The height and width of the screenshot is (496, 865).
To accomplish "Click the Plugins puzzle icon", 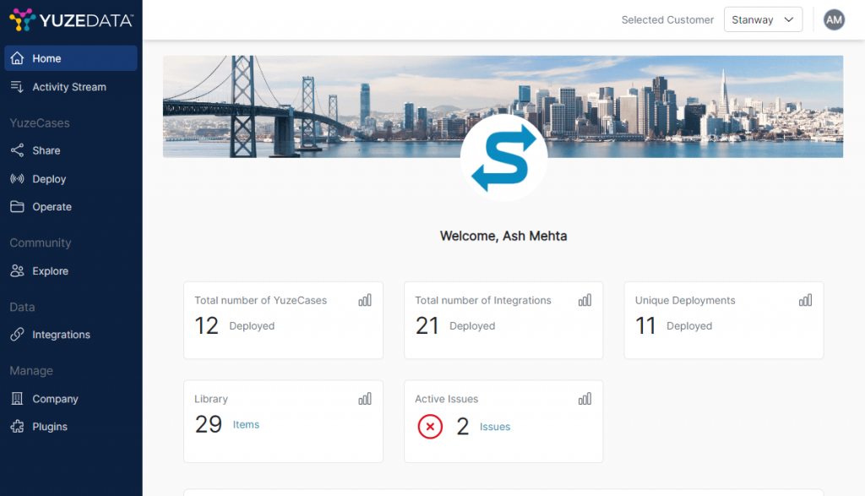I will (17, 427).
